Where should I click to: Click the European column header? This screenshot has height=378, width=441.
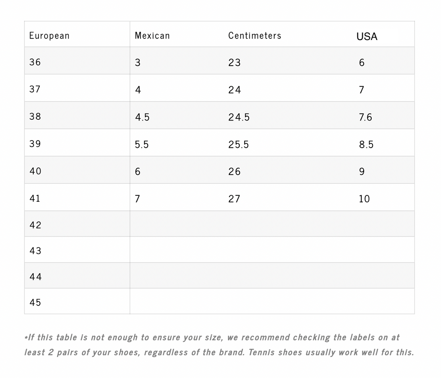tap(49, 36)
